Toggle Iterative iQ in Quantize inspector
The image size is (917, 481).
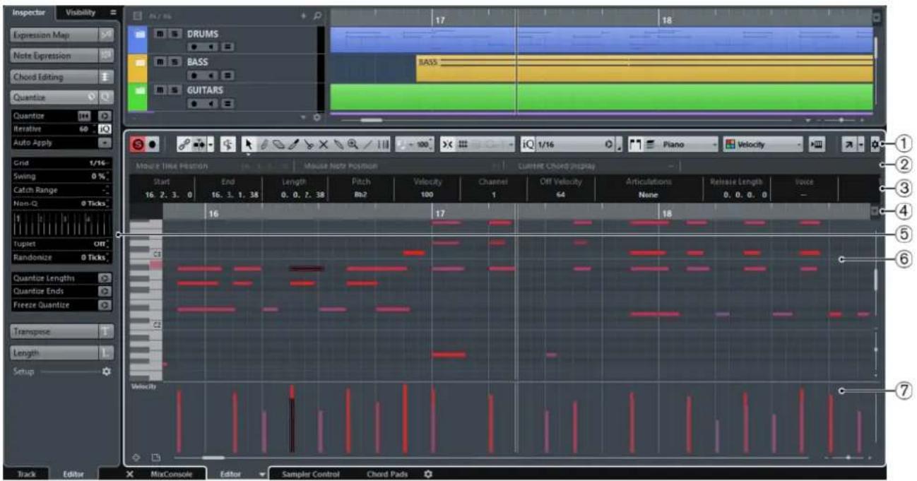point(105,129)
